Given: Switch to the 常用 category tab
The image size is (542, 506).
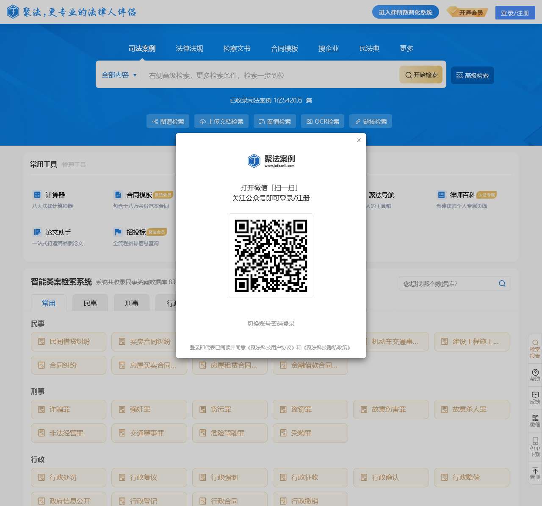Looking at the screenshot, I should [49, 303].
